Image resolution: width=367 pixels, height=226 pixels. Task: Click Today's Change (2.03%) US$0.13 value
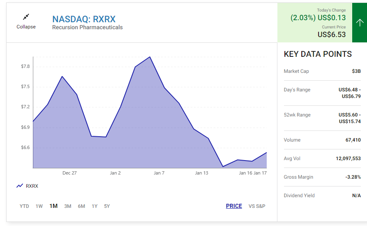(x=318, y=18)
